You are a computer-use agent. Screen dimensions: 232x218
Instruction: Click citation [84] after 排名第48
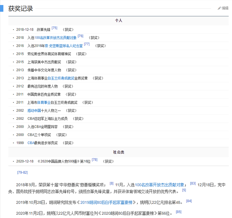(x=189, y=201)
